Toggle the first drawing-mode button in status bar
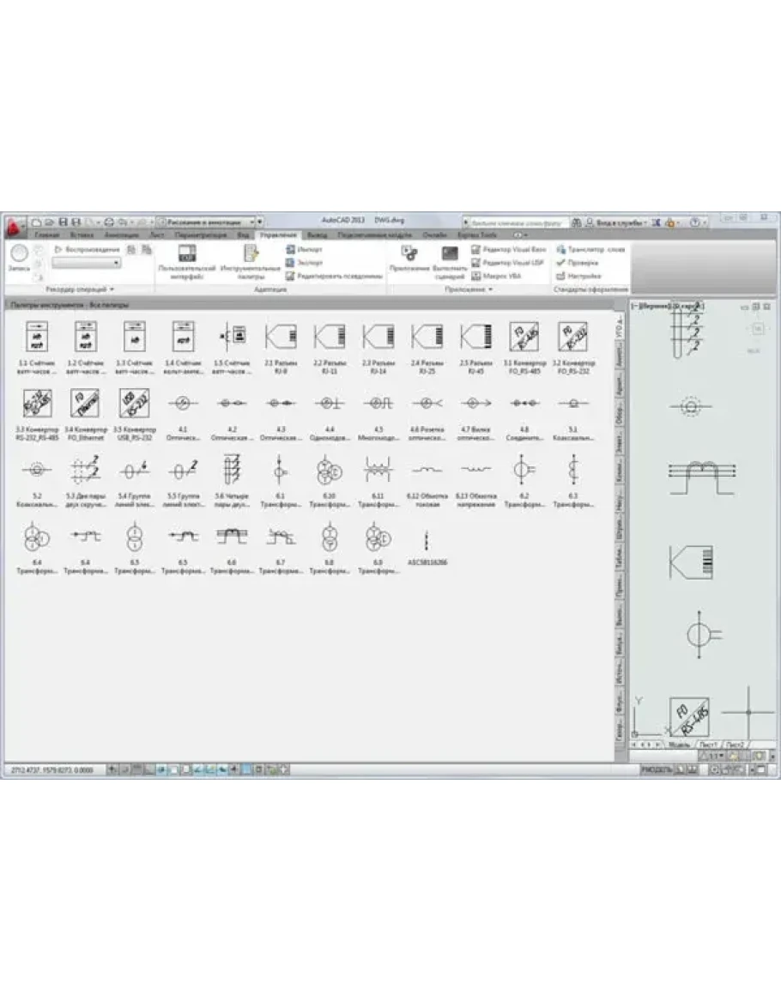 pyautogui.click(x=112, y=770)
